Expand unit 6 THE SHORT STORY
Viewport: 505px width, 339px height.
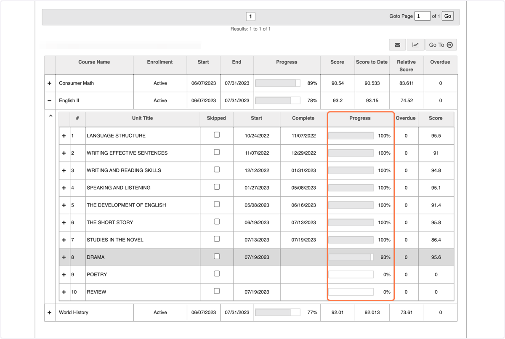click(64, 222)
